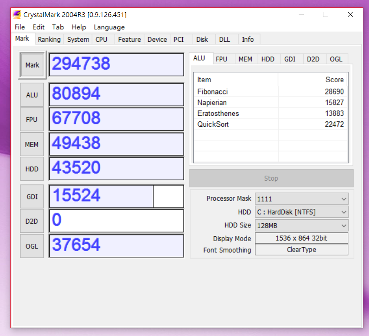
Task: Minimize the CrystalMark window
Action: tap(301, 14)
